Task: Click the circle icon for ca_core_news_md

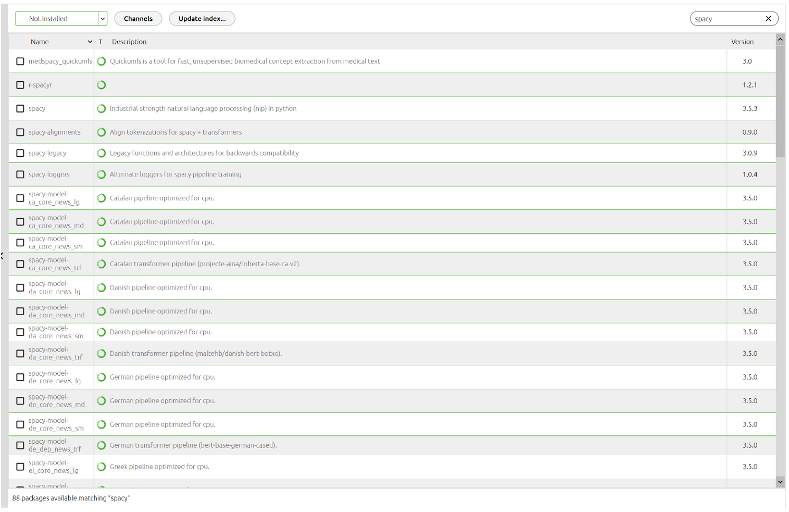Action: pyautogui.click(x=102, y=222)
